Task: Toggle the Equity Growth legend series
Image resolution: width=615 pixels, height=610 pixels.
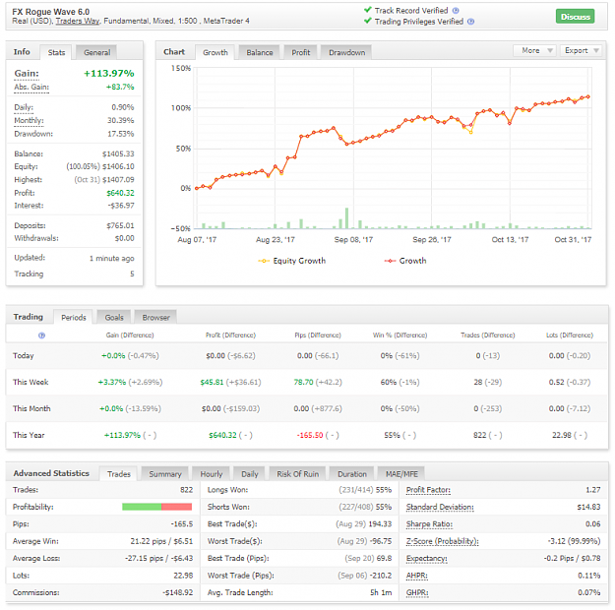Action: tap(292, 261)
